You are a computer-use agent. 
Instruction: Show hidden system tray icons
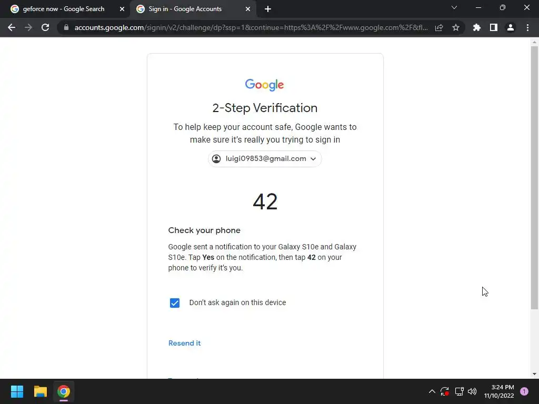click(x=432, y=391)
